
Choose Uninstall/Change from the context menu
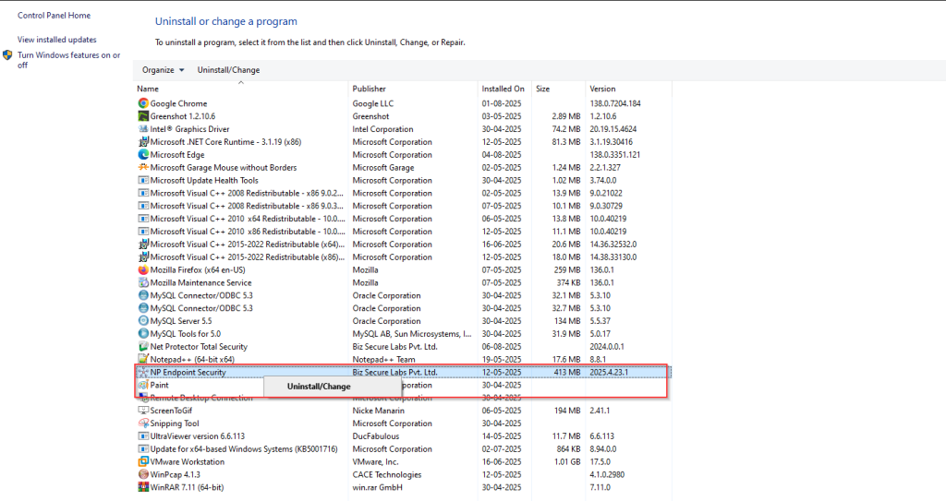click(319, 386)
